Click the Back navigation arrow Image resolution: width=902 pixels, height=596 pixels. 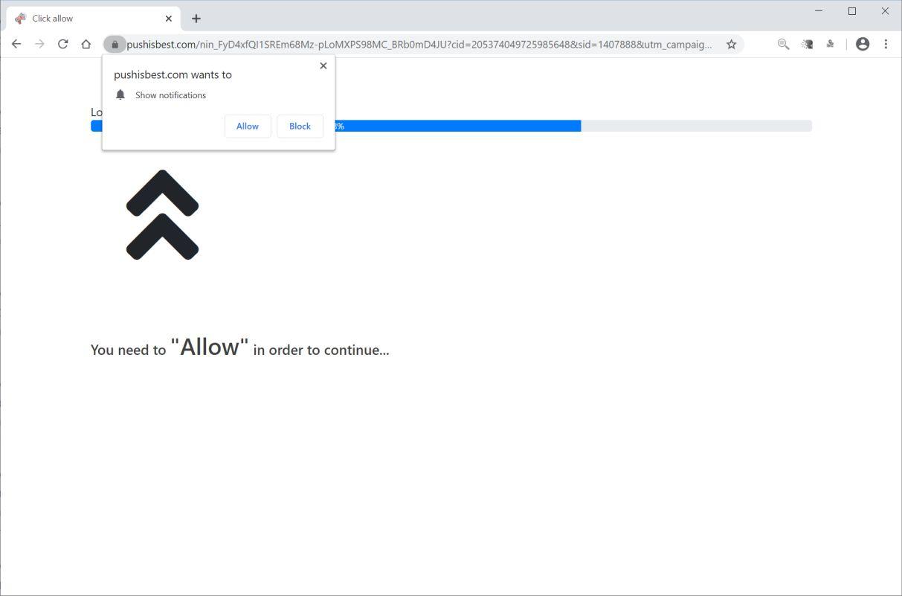[16, 44]
